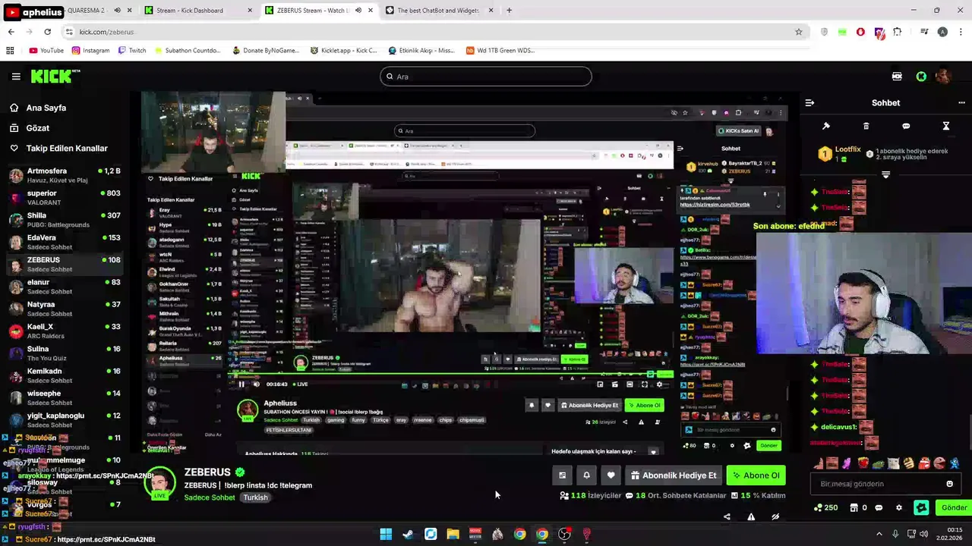Open wiseephe channel in sidebar

[x=65, y=397]
